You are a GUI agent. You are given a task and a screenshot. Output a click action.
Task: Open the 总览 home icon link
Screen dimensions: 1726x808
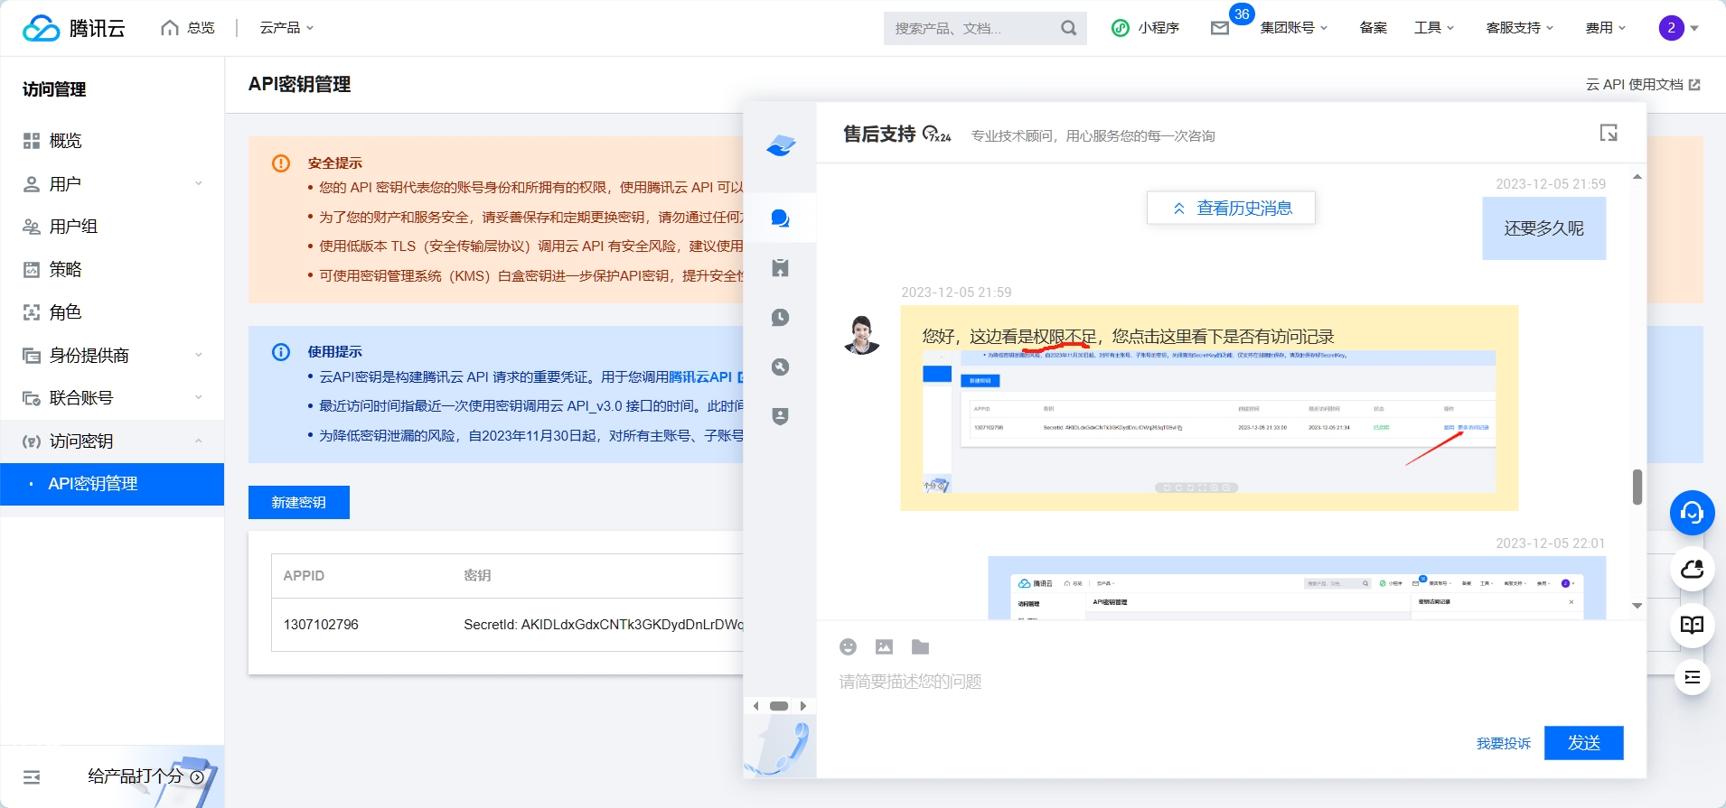pyautogui.click(x=187, y=28)
